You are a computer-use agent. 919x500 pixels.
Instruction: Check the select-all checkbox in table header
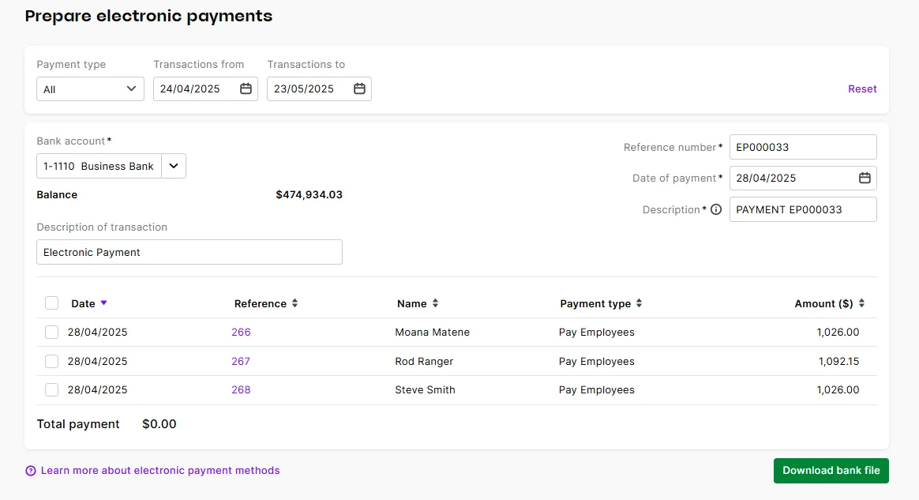pyautogui.click(x=51, y=303)
